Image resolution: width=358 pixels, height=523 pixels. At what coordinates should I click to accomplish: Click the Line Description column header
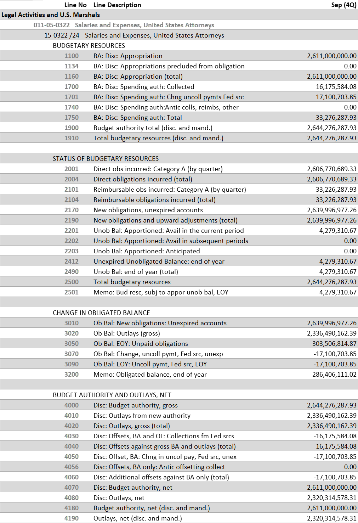click(117, 5)
